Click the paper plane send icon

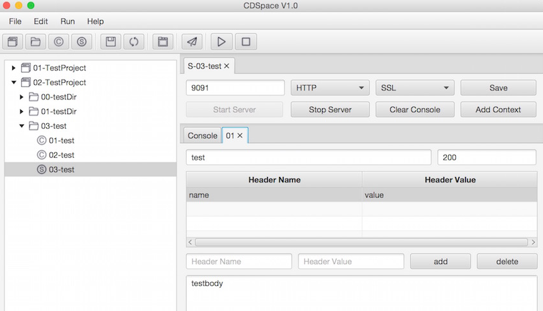[192, 42]
